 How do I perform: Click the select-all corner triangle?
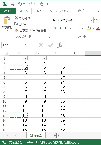6,53
